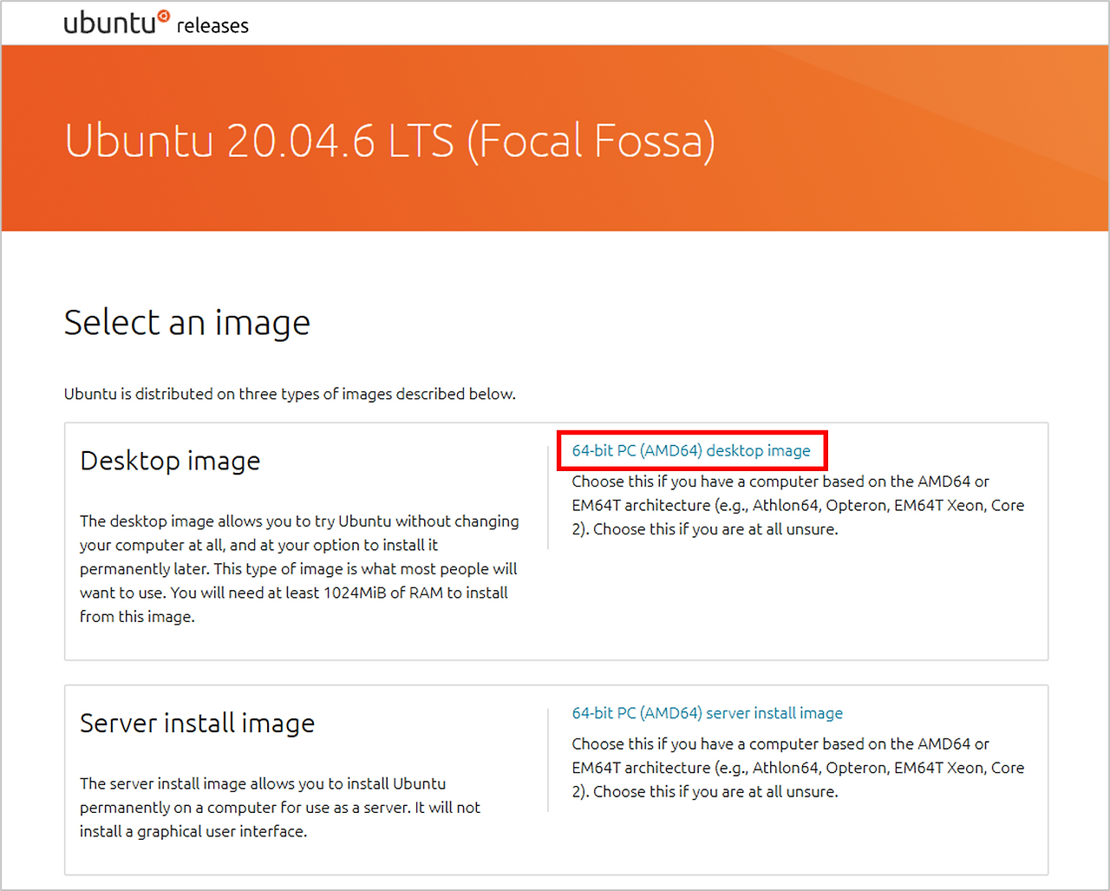Open the 64-bit PC (AMD64) server install image link
Screen dimensions: 1110x891
[707, 713]
